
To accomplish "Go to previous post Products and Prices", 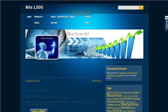I will coord(32,81).
